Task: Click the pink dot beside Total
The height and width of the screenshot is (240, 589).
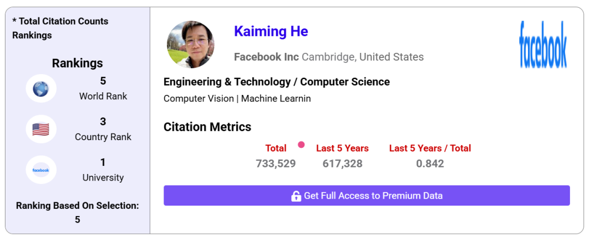Action: (x=301, y=145)
